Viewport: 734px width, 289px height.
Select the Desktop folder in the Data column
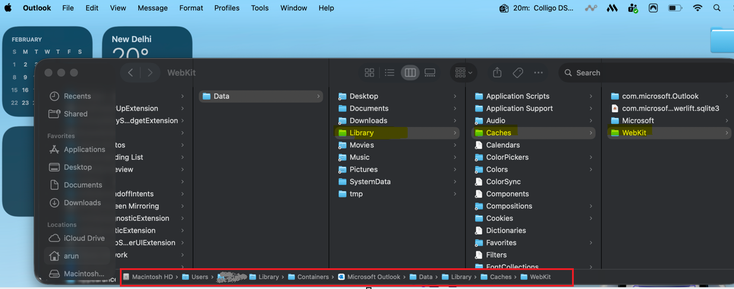(397, 96)
